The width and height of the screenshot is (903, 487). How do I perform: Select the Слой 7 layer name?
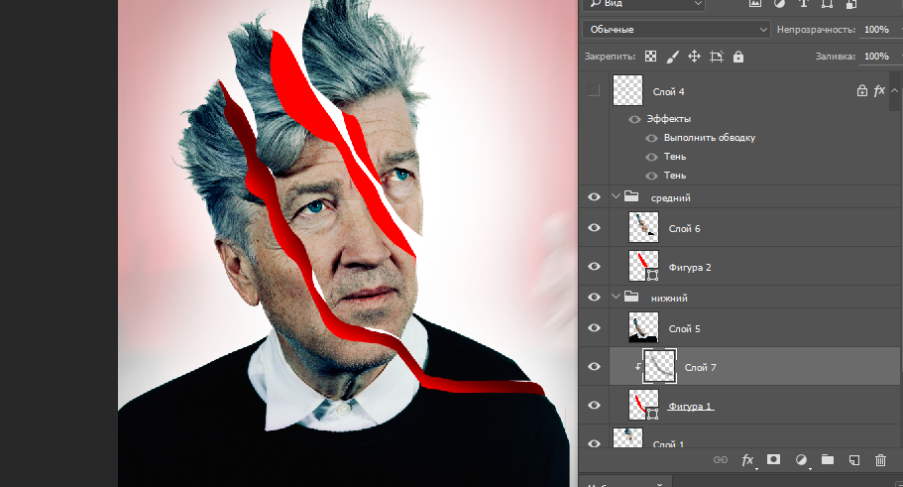[x=700, y=368]
